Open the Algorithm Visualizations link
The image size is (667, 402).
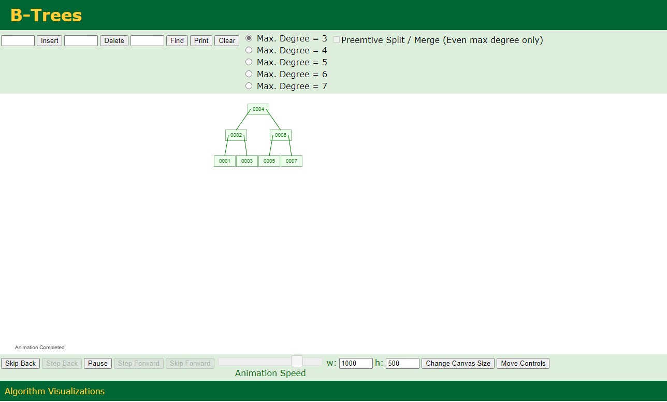[54, 391]
